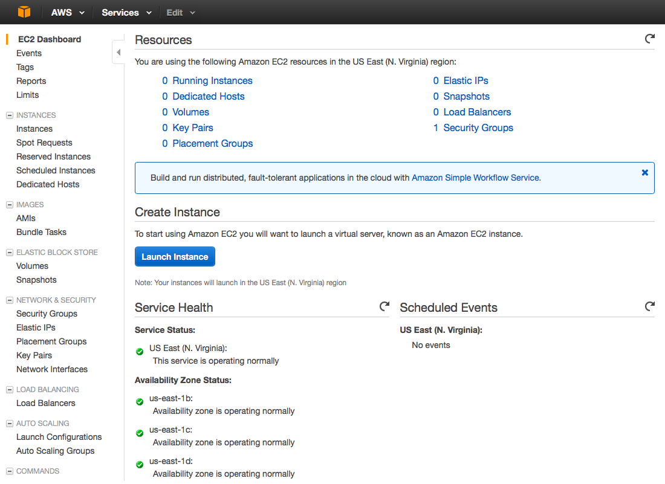Viewport: 665px width, 484px height.
Task: Open Scheduled Instances in the sidebar
Action: (56, 170)
